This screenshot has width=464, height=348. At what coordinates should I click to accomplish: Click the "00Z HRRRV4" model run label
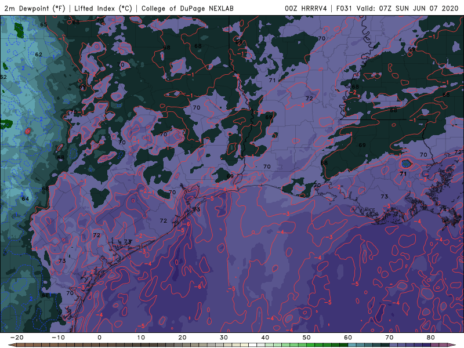[306, 8]
